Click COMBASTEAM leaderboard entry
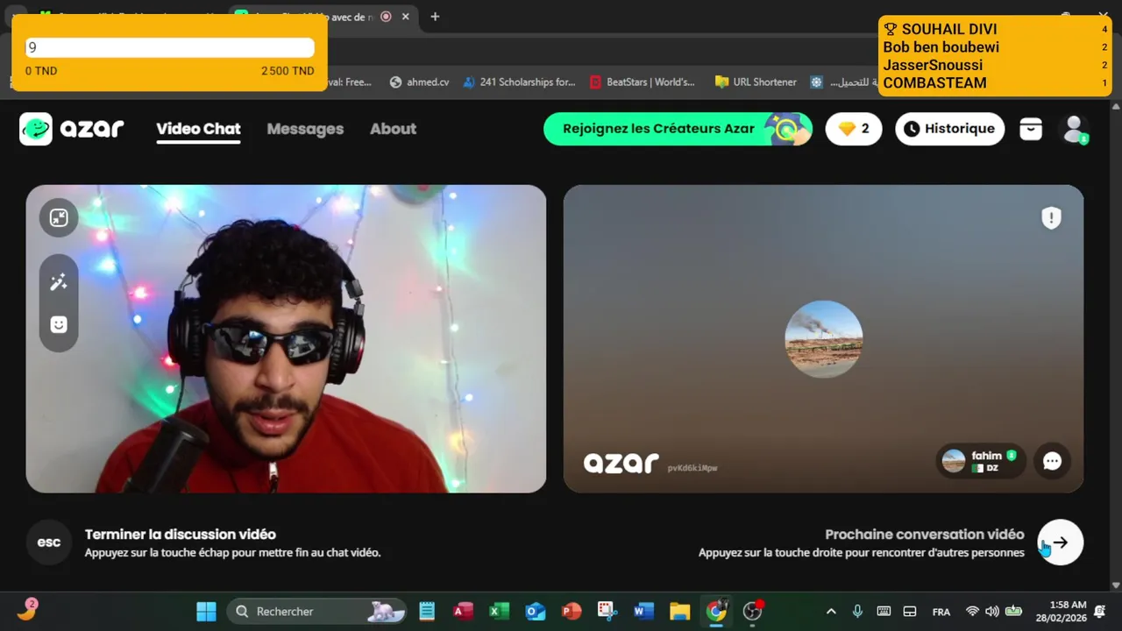 point(995,83)
